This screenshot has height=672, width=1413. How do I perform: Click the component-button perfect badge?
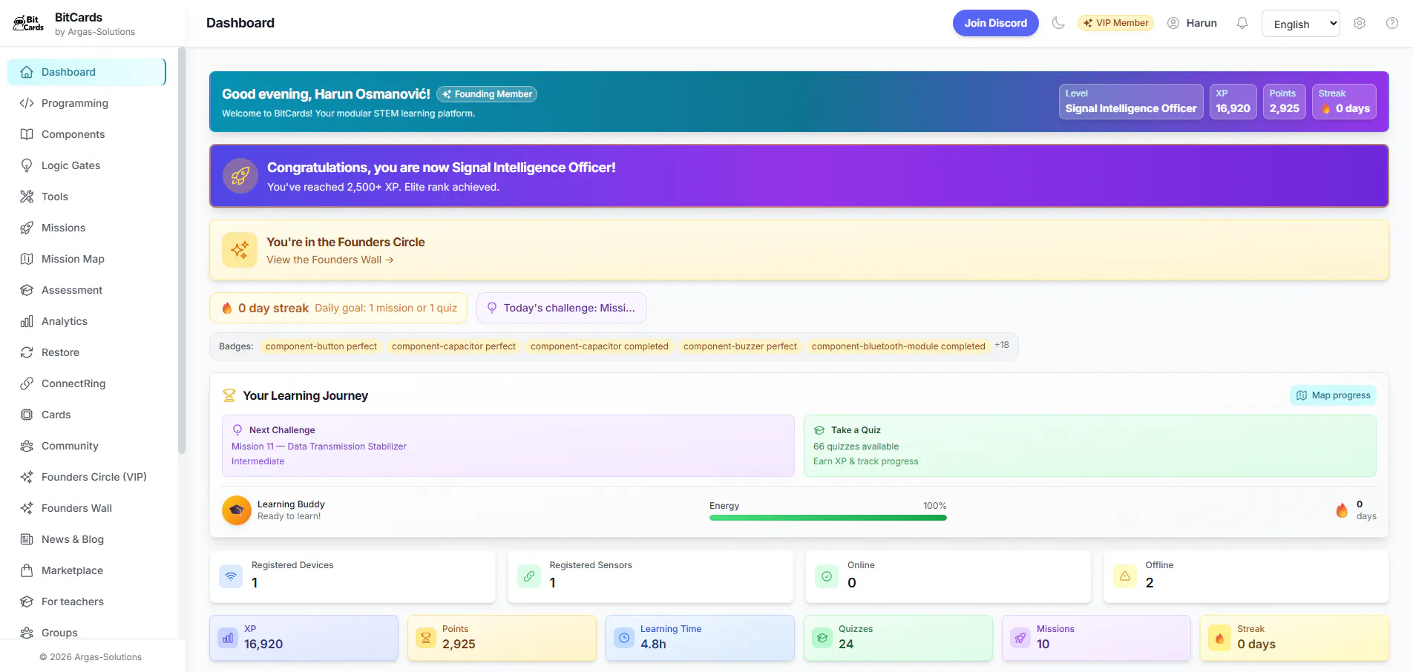click(321, 346)
